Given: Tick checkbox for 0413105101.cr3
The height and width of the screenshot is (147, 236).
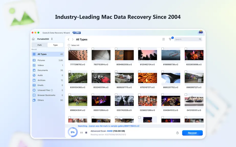Looking at the screenshot, I should click(186, 95).
